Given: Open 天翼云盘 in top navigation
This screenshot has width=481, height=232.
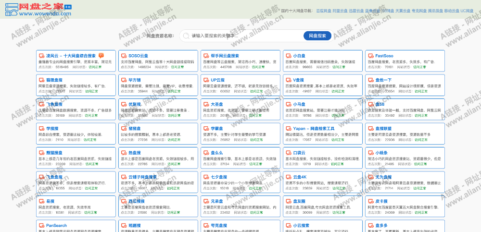Looking at the screenshot, I should 403,11.
